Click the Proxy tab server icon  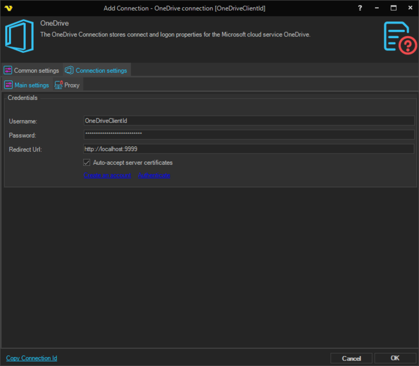pyautogui.click(x=59, y=85)
